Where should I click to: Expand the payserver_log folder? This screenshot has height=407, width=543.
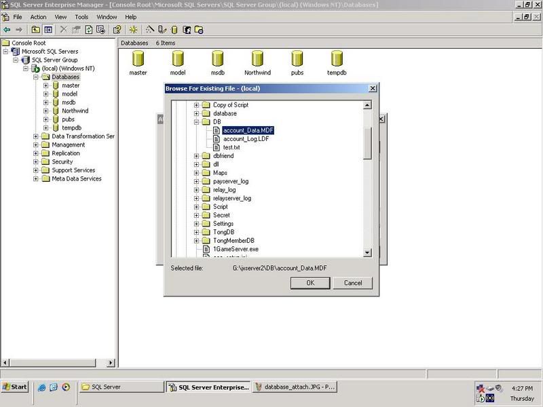pos(196,181)
